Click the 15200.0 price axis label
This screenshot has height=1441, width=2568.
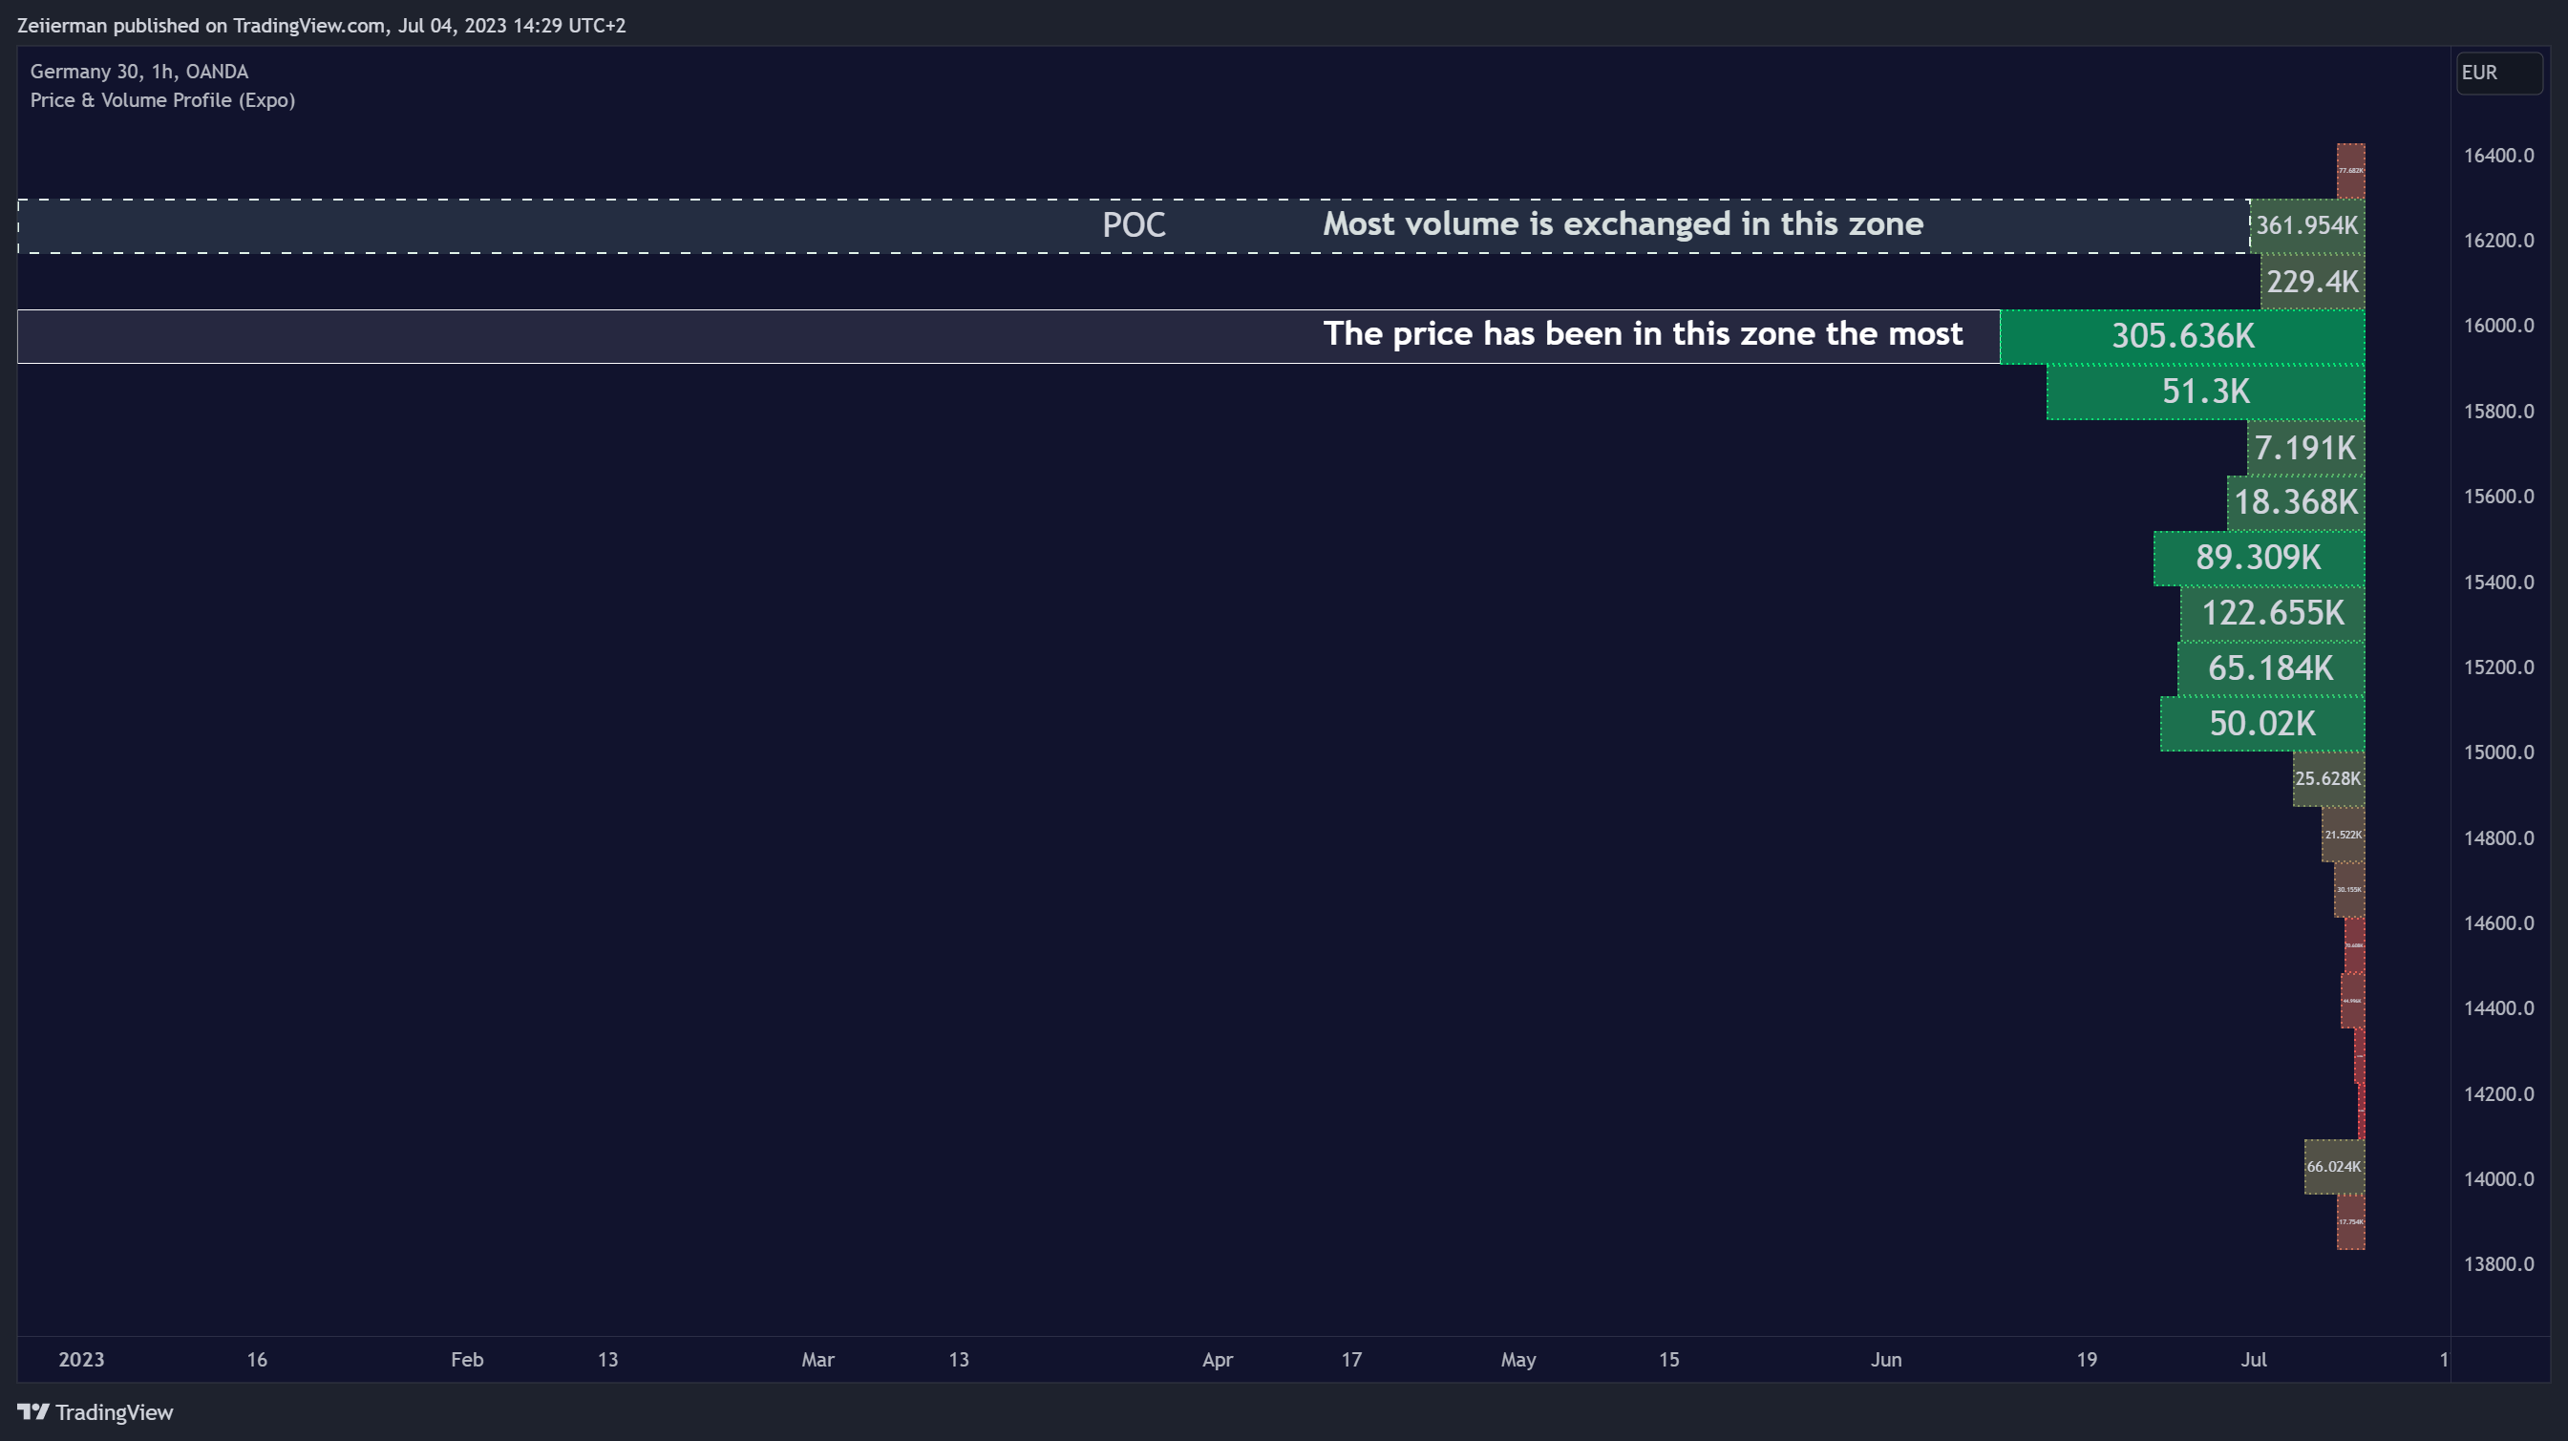tap(2498, 667)
